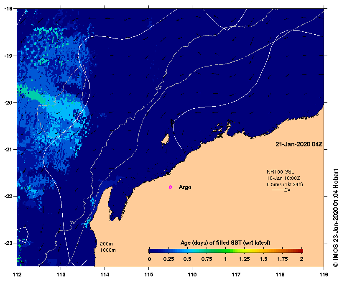
Task: Click the dark red end of colorbar
Action: click(301, 250)
